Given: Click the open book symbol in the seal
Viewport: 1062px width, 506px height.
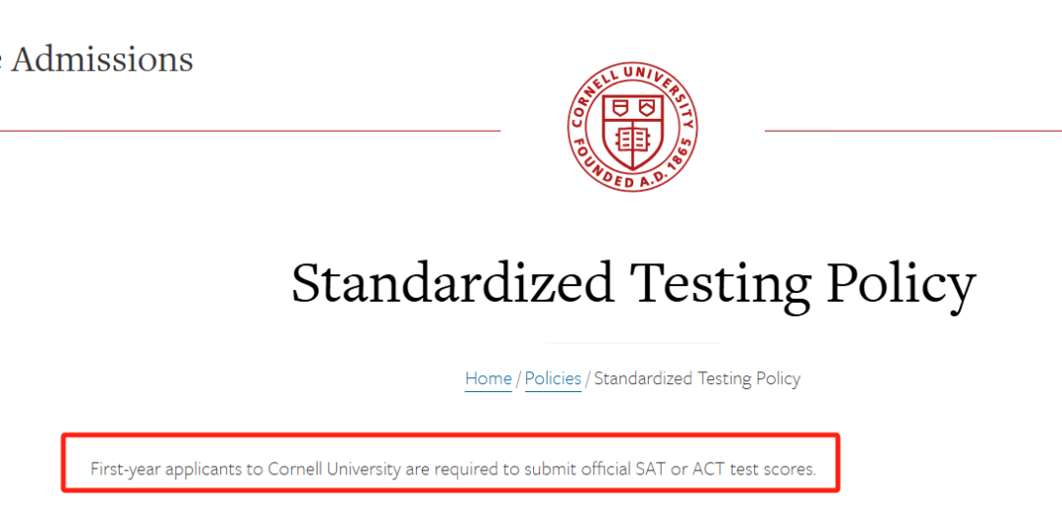Looking at the screenshot, I should pos(632,141).
